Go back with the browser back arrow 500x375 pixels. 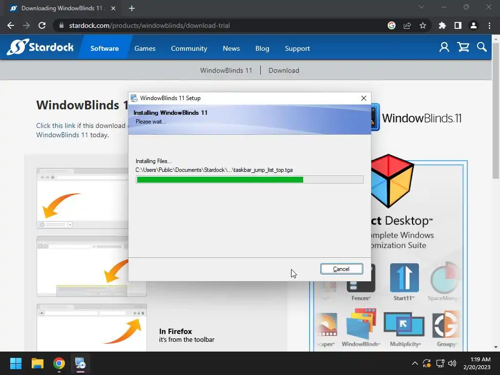click(x=11, y=25)
